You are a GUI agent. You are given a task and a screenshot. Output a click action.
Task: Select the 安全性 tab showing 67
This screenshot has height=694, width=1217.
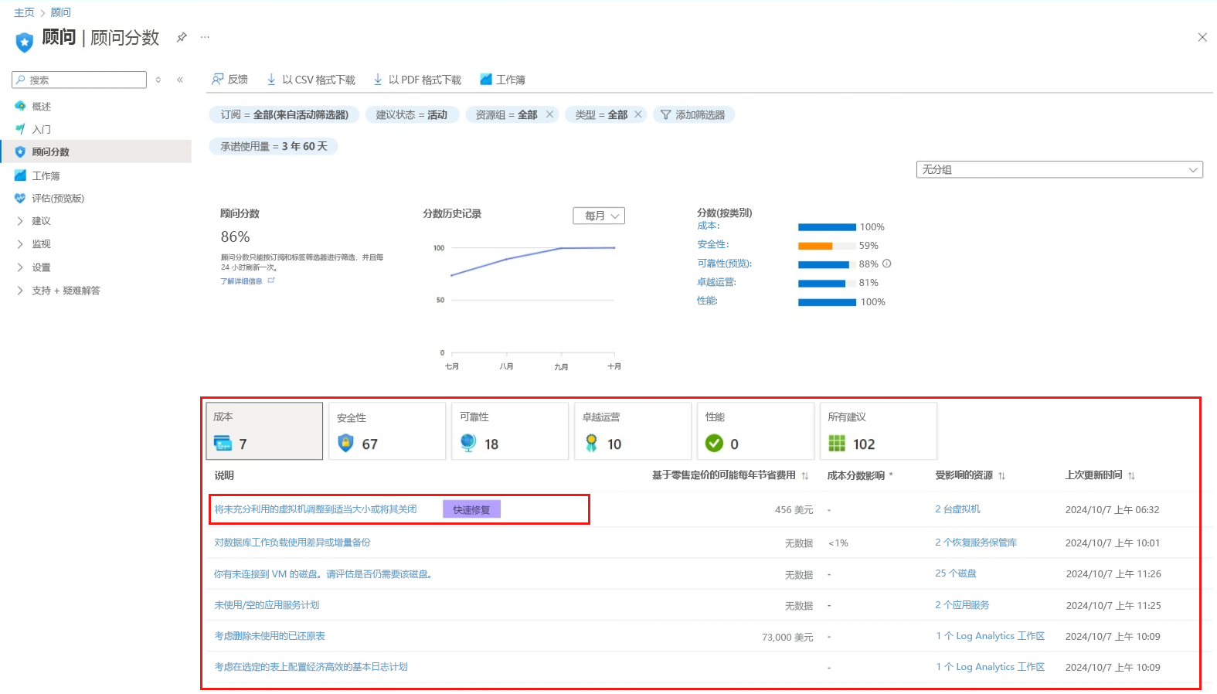coord(387,430)
